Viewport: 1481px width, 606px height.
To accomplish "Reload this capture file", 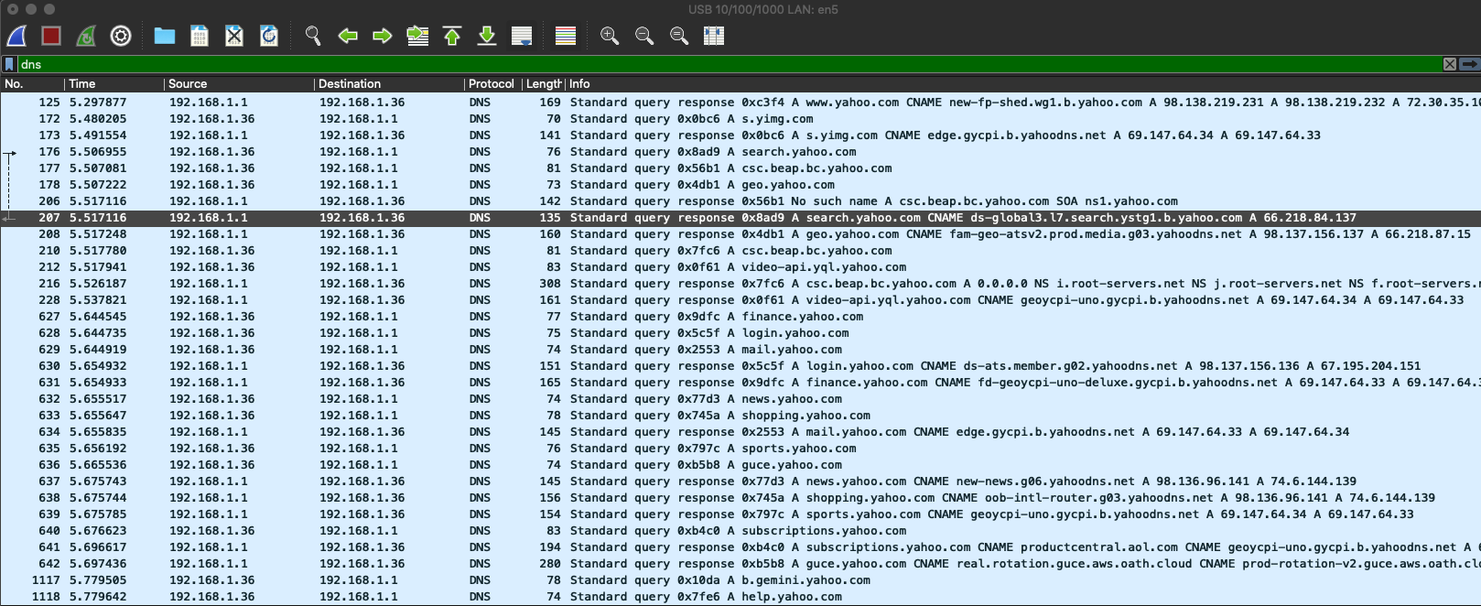I will 269,36.
